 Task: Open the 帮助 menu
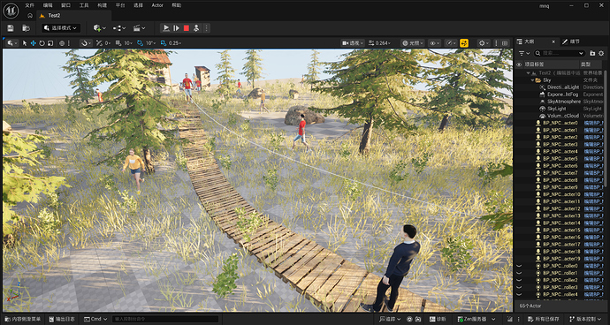click(x=177, y=5)
